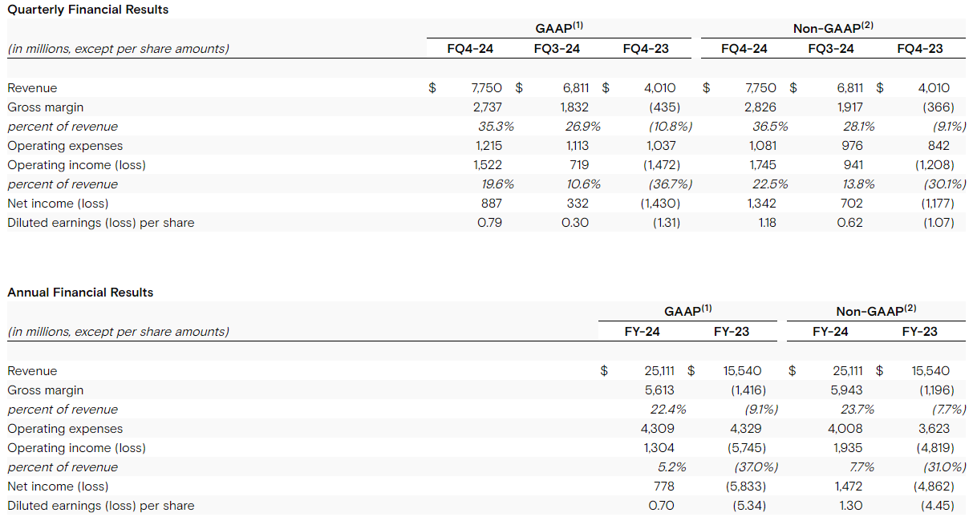Click the quarterly GAAP(1) column group header
The image size is (977, 525).
(x=559, y=28)
